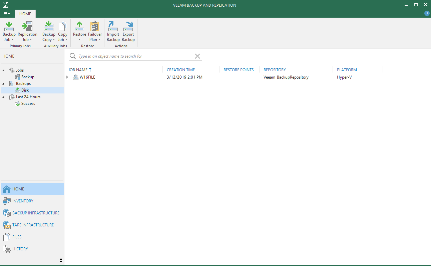Sort by Repository column header
The height and width of the screenshot is (266, 431).
pyautogui.click(x=275, y=70)
